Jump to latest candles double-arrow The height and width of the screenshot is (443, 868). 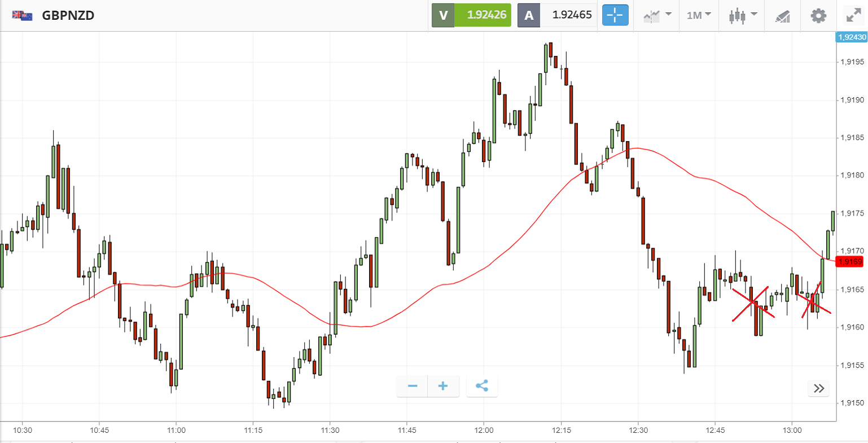click(819, 388)
